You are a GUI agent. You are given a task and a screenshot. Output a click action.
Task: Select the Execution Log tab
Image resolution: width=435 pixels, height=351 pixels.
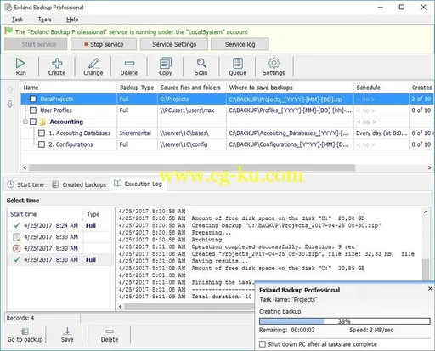tap(138, 184)
